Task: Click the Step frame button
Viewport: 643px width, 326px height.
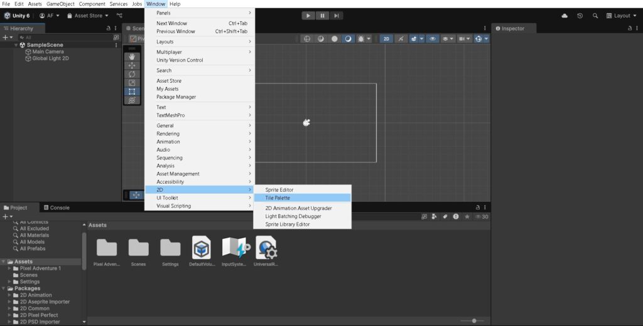Action: (337, 16)
